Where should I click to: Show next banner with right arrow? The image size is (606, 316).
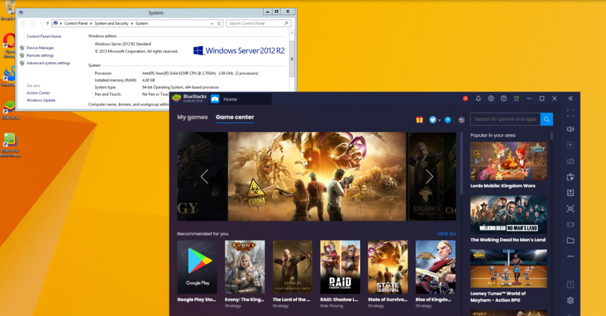coord(430,176)
